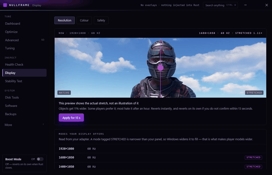Switch to the Safety tab
The image size is (272, 175).
pos(101,20)
